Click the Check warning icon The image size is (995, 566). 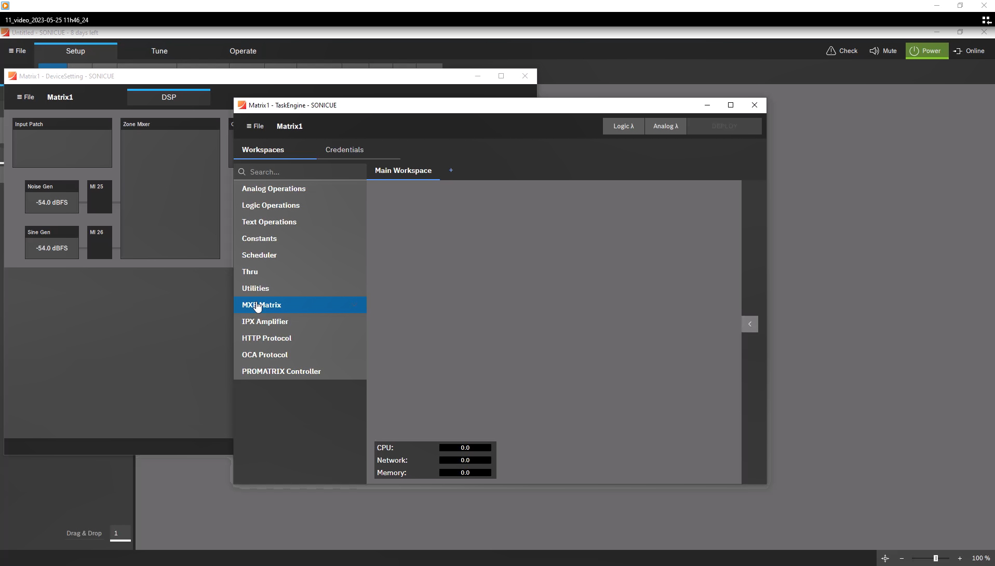(x=831, y=51)
